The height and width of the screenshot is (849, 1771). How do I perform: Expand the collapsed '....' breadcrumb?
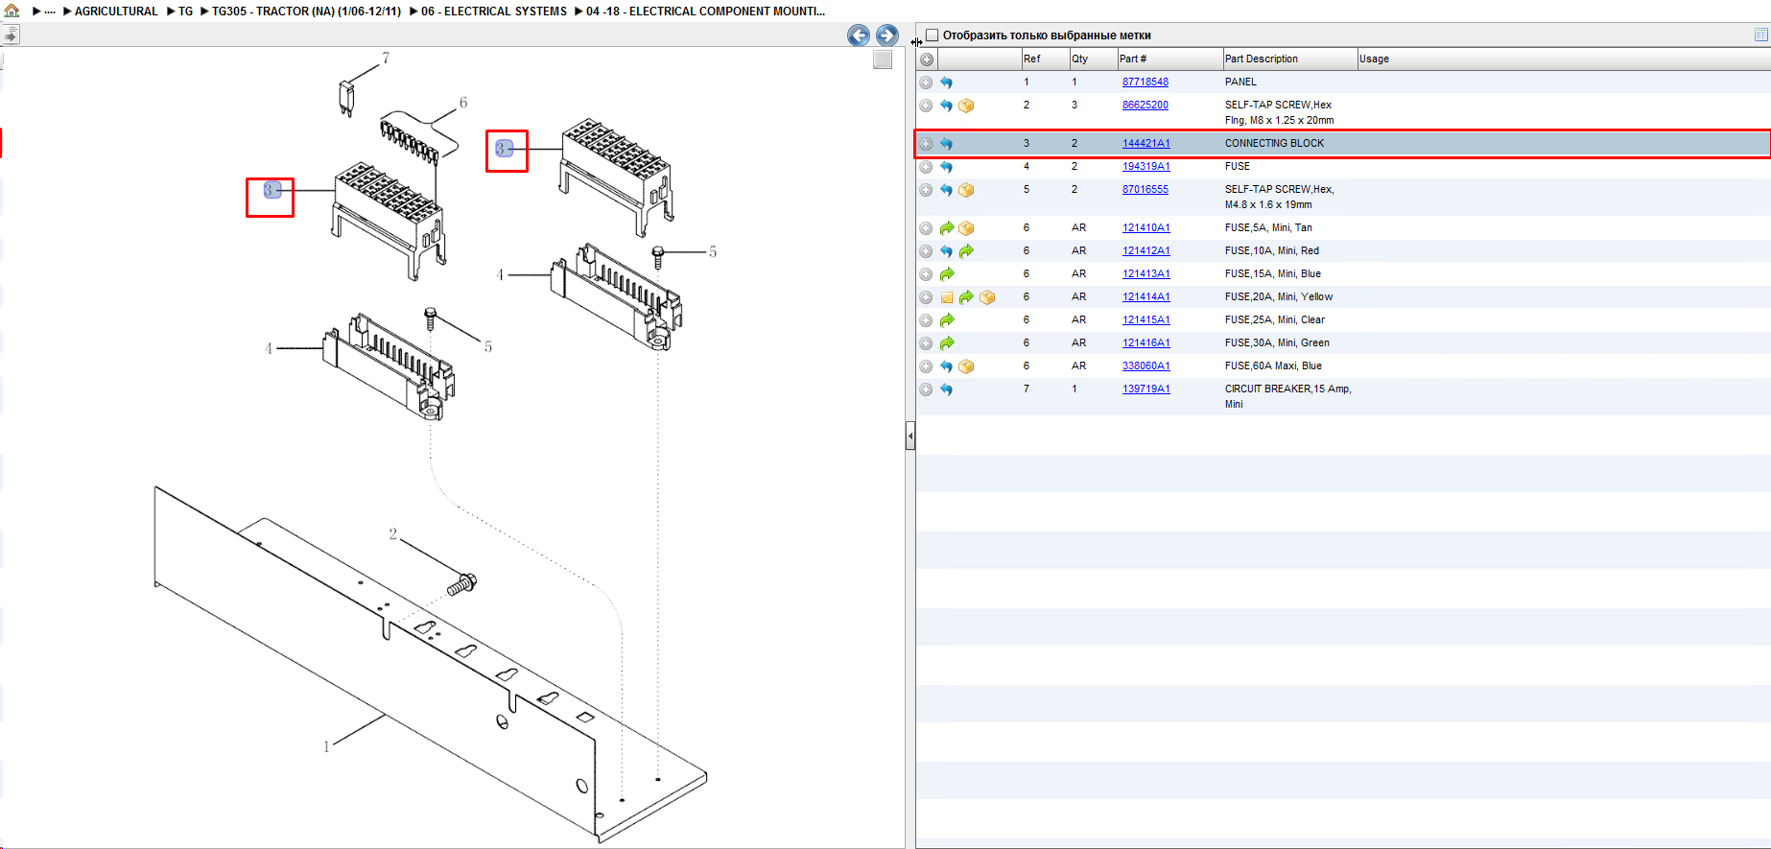(x=50, y=12)
